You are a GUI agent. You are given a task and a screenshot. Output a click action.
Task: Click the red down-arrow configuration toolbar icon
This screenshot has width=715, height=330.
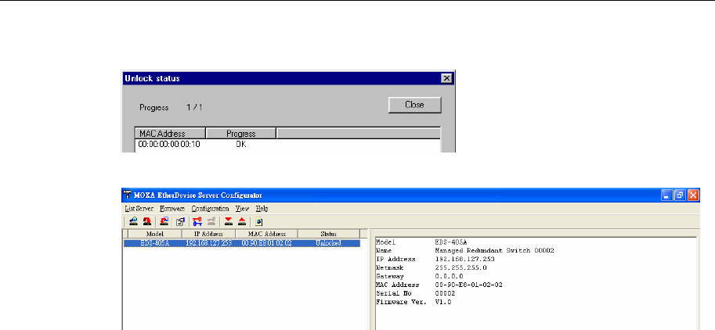[229, 221]
